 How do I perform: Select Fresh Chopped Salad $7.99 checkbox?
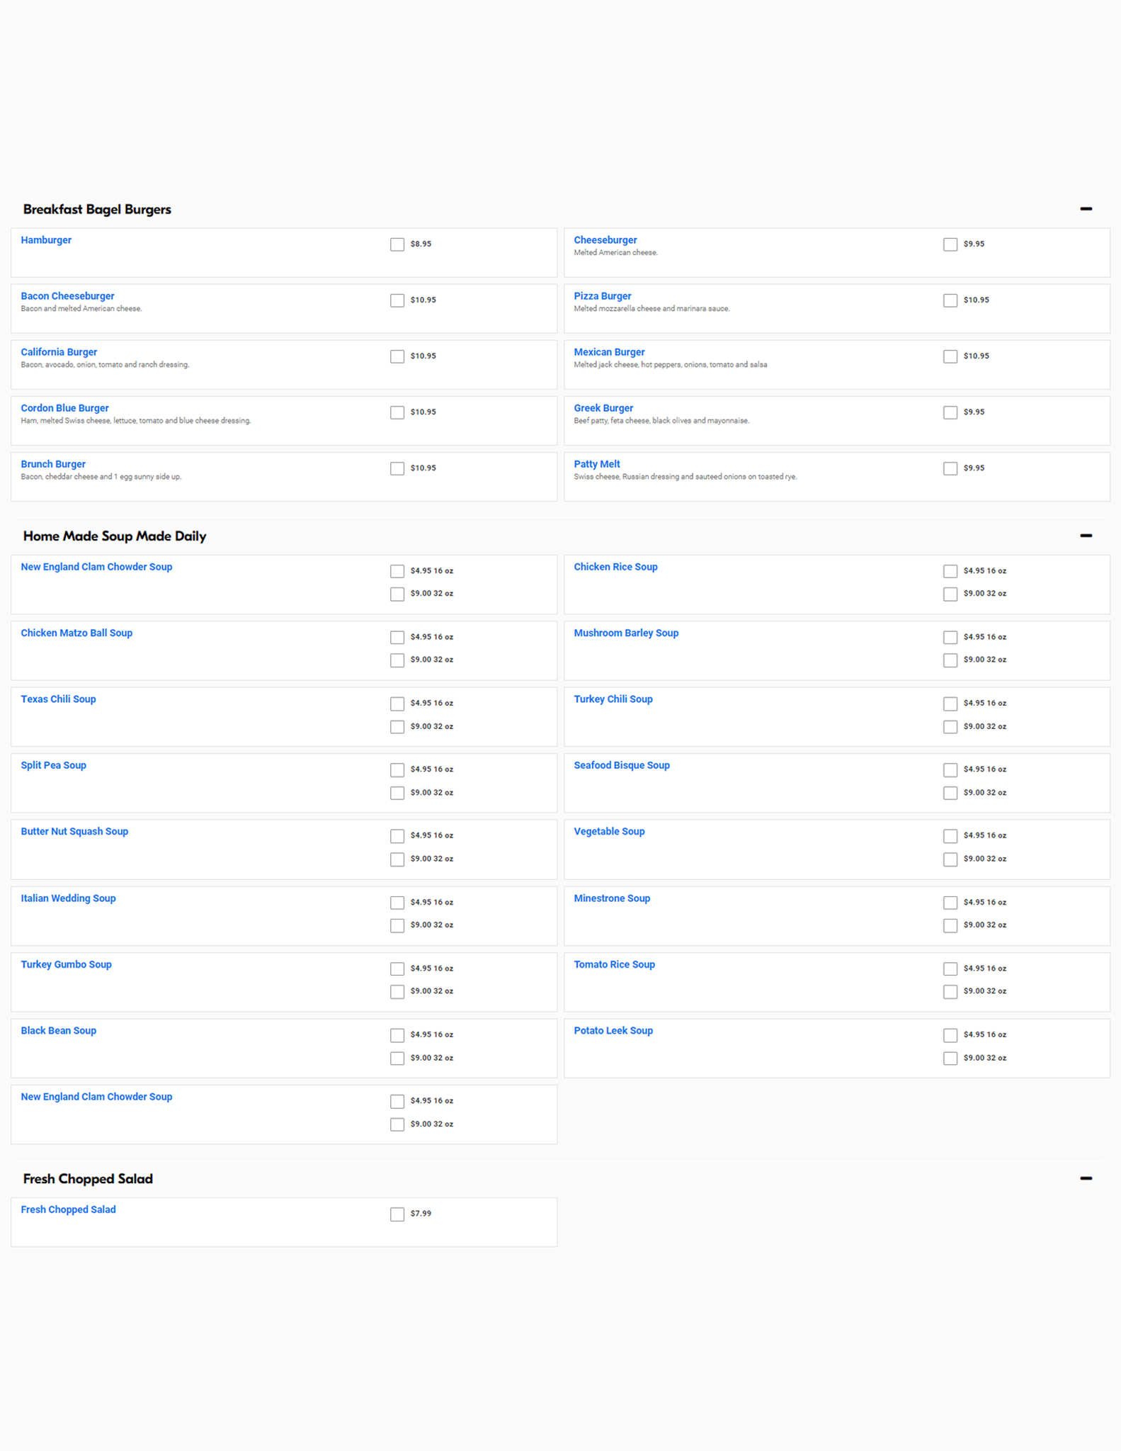click(397, 1214)
